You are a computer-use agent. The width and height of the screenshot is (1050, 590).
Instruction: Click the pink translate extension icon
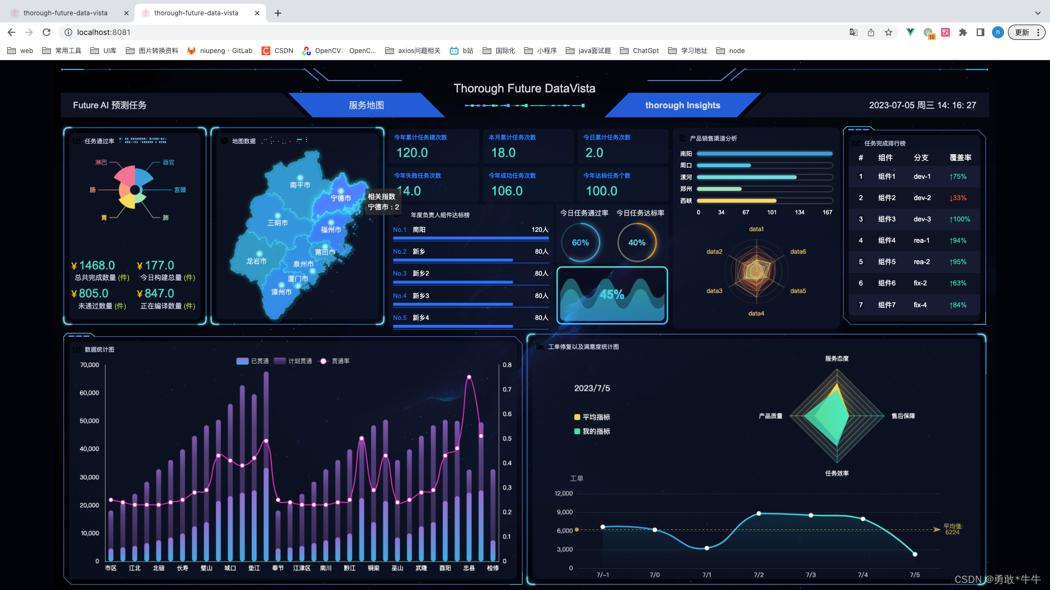(945, 32)
